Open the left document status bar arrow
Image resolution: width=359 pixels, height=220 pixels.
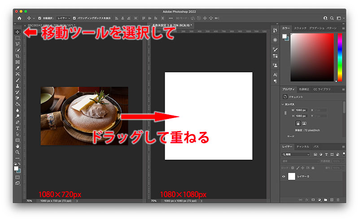pos(77,201)
